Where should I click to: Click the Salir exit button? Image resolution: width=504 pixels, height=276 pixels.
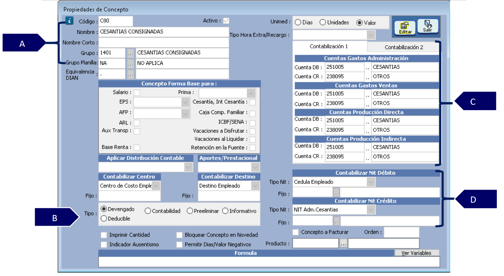427,26
